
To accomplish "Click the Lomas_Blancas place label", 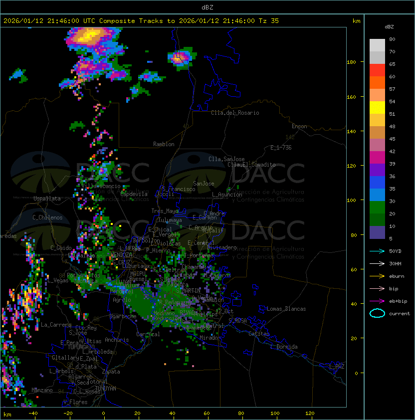I will click(x=286, y=309).
